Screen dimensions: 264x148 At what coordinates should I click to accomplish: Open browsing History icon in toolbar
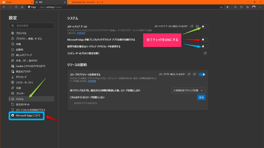pos(241,7)
